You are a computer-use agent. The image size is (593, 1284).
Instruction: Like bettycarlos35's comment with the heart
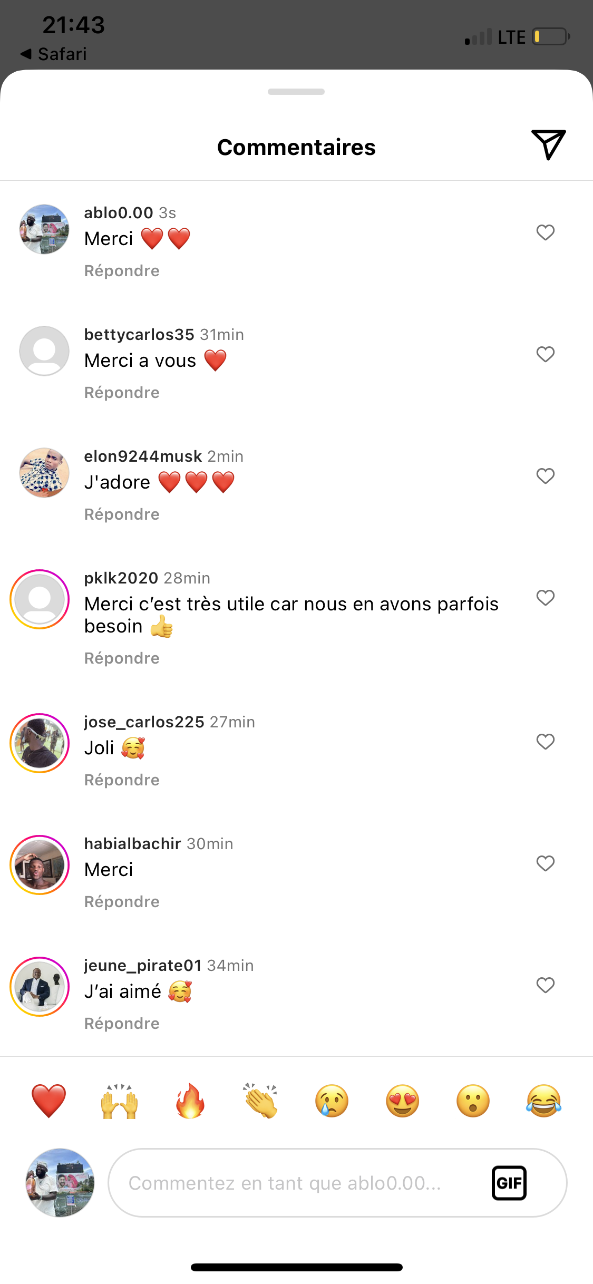pos(545,354)
